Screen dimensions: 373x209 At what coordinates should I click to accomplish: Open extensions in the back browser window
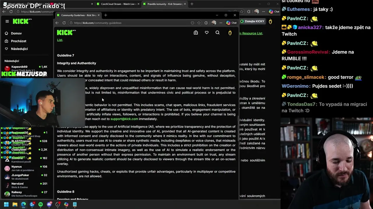[249, 12]
